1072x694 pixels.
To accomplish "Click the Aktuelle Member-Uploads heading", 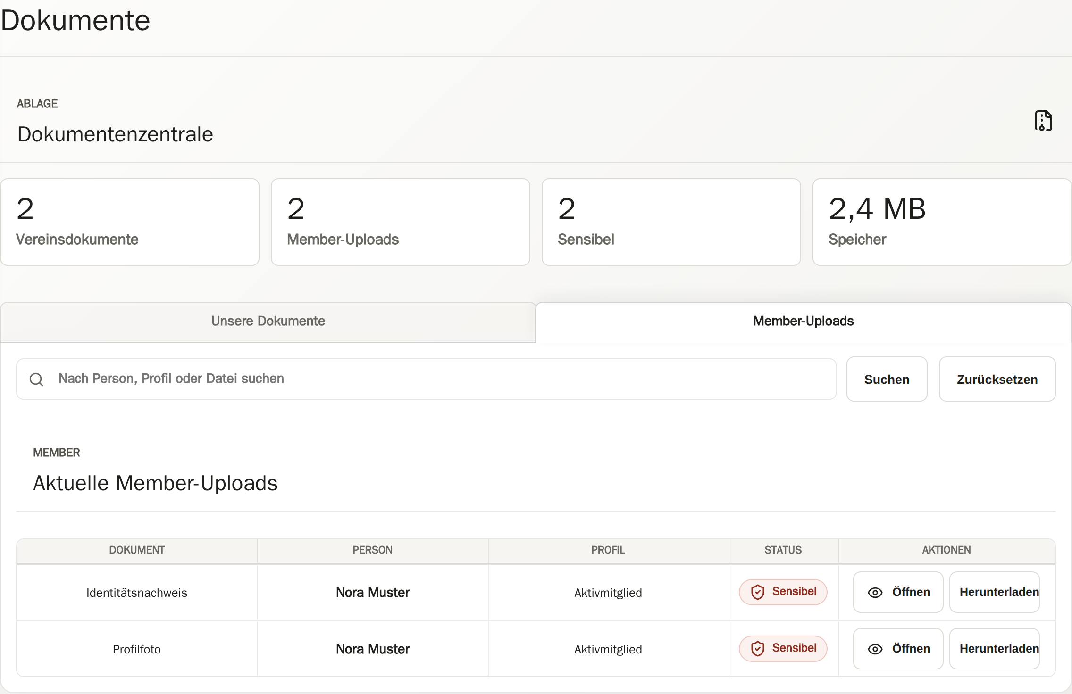I will (155, 484).
